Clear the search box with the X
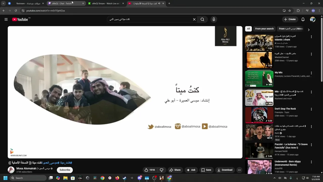Screen dimensions: 323x182 pyautogui.click(x=194, y=19)
